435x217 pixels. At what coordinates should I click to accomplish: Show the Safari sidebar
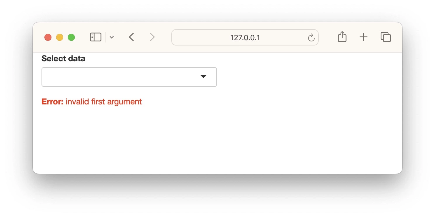tap(96, 37)
